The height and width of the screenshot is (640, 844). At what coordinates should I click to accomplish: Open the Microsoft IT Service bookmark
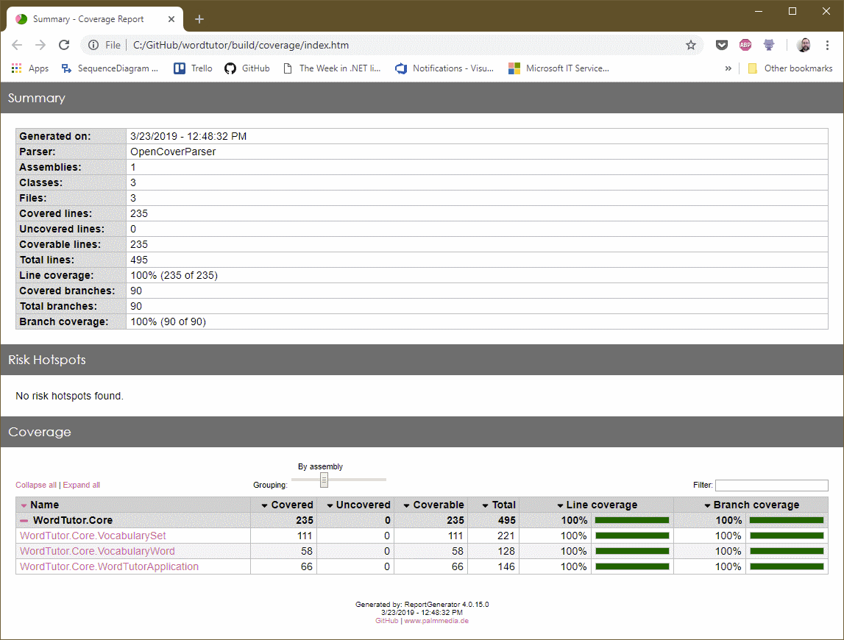(x=558, y=68)
